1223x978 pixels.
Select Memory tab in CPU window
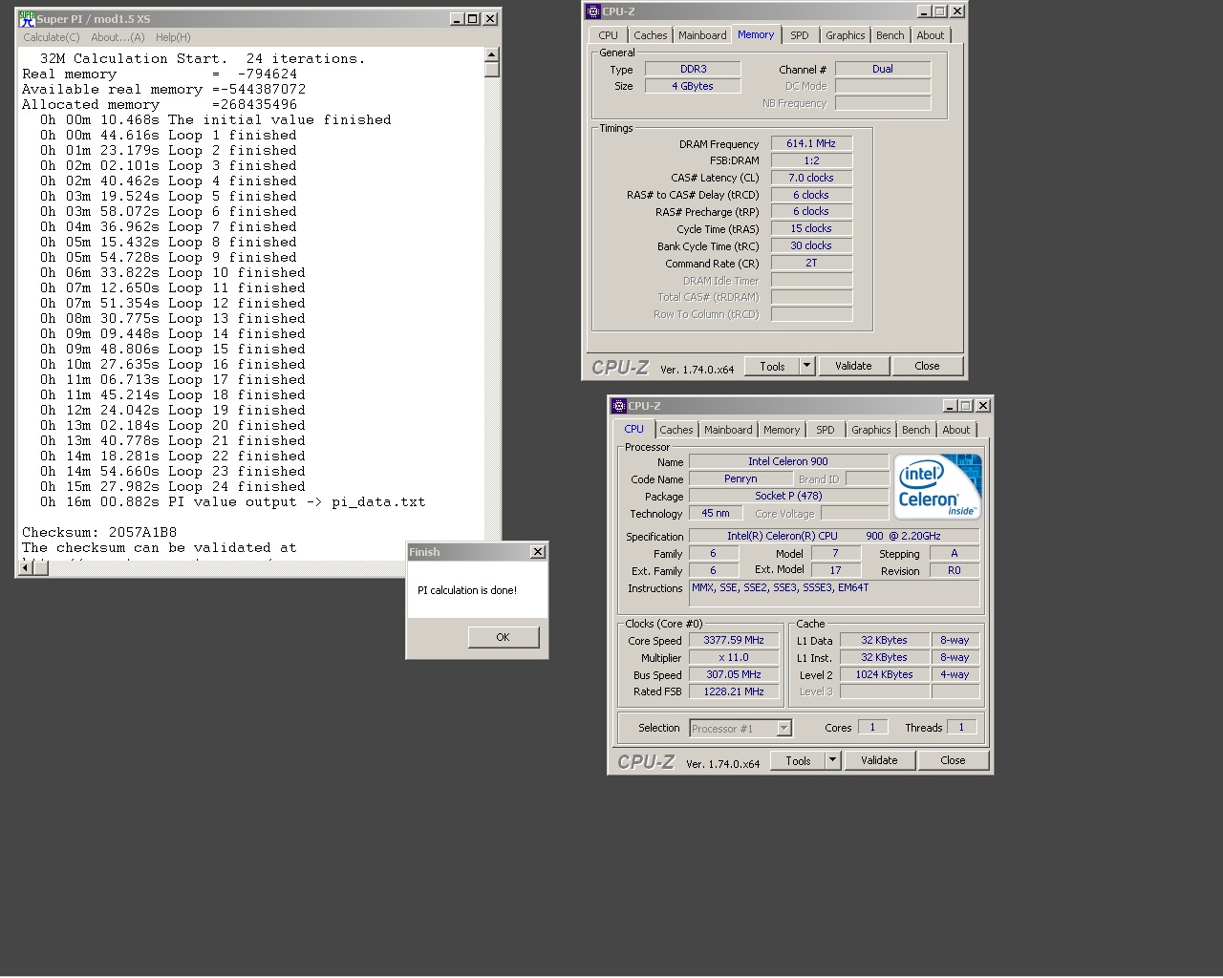(x=782, y=430)
